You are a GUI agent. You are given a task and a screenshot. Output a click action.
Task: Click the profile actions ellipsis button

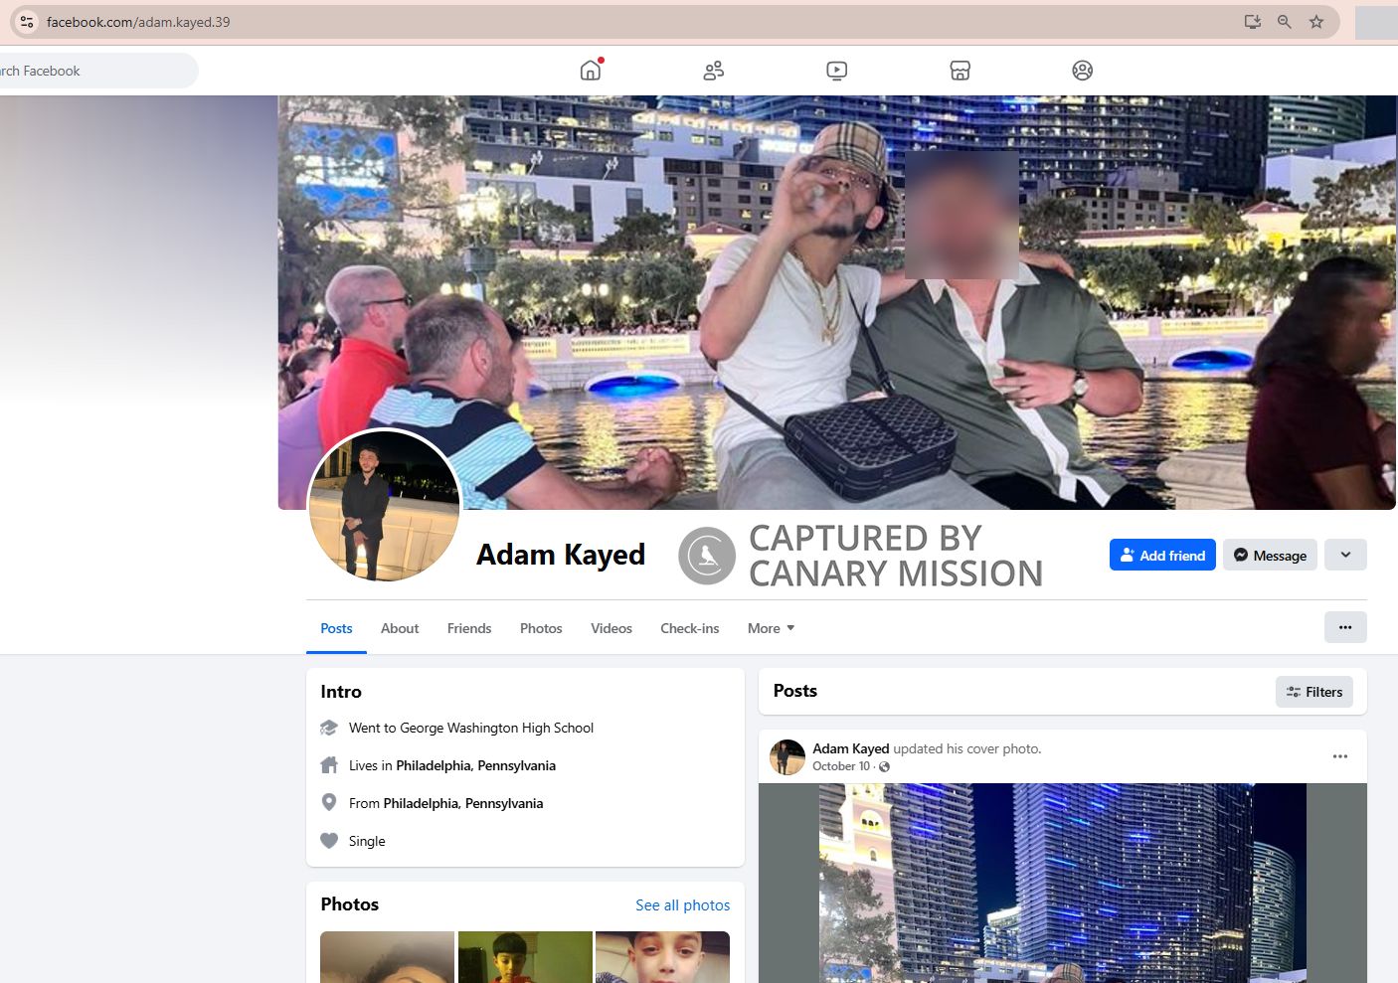point(1345,627)
